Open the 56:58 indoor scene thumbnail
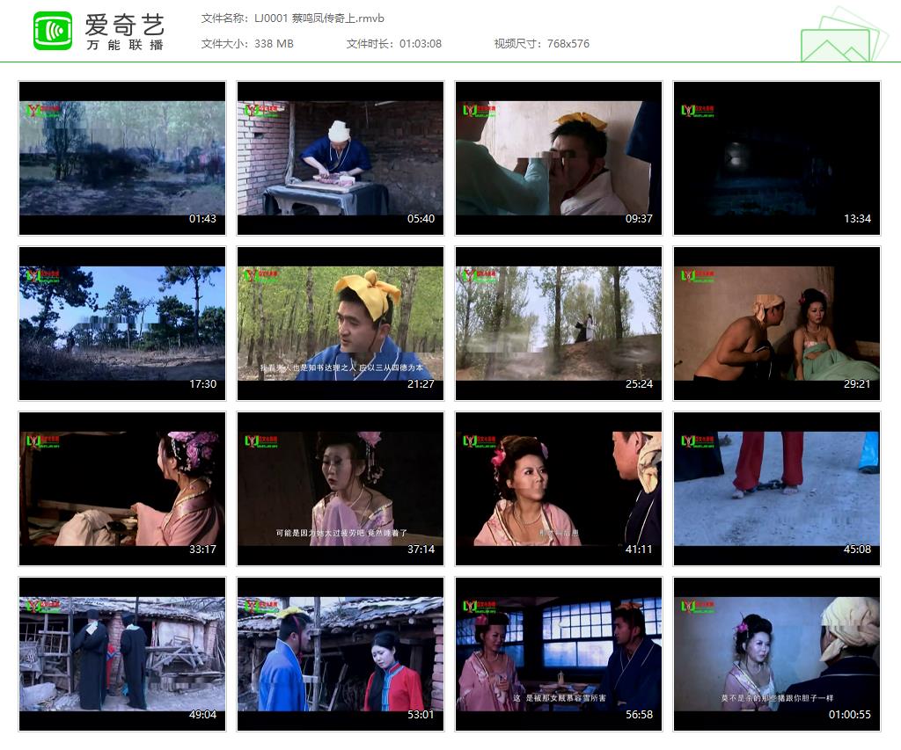 pyautogui.click(x=559, y=654)
